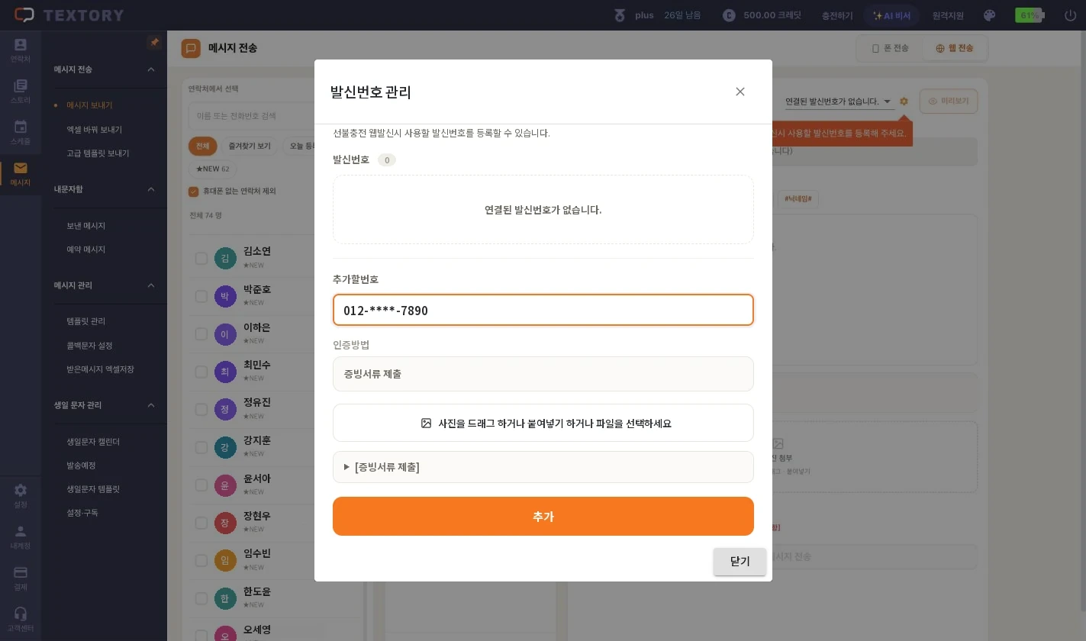Open 설정 gear in the sidebar
1086x641 pixels.
click(x=21, y=495)
